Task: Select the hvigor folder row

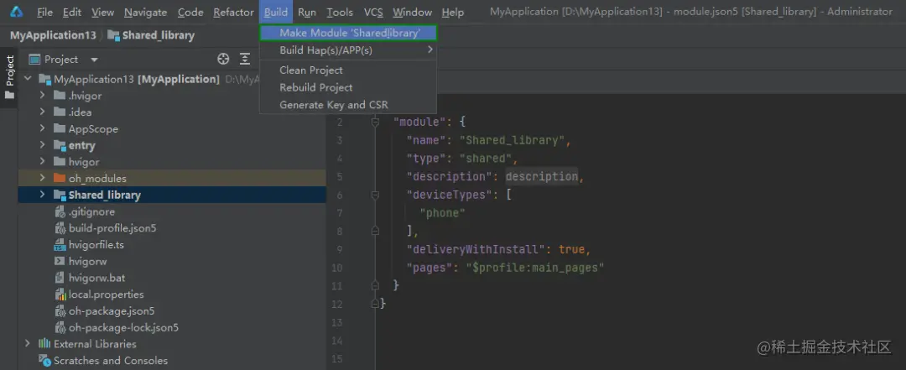Action: tap(172, 162)
